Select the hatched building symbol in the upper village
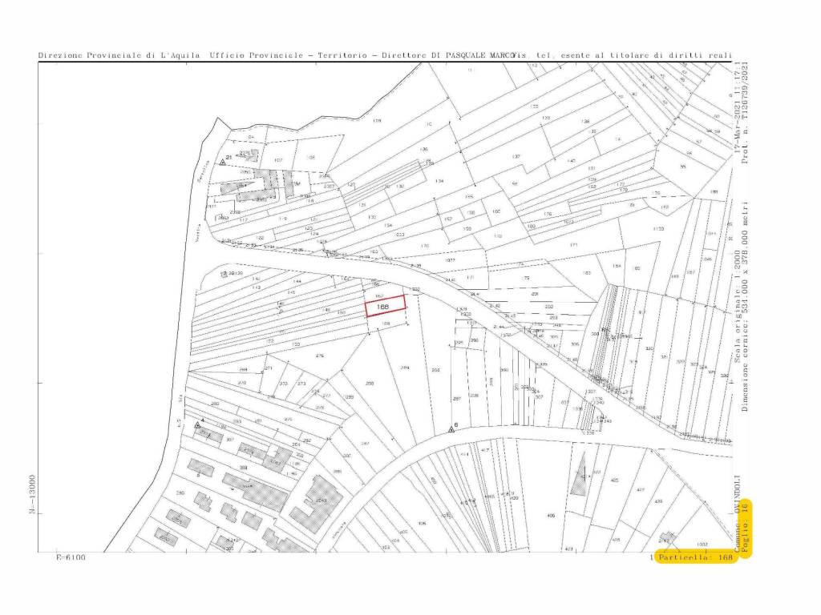This screenshot has width=821, height=615. pyautogui.click(x=265, y=179)
